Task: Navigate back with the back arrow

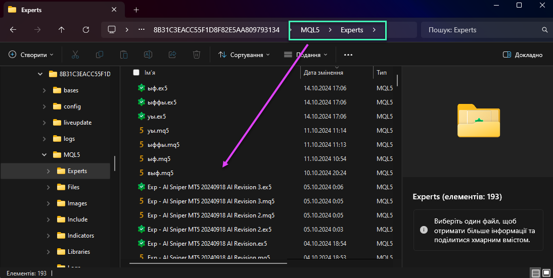Action: point(13,30)
